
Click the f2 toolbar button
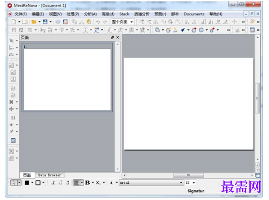click(x=21, y=30)
